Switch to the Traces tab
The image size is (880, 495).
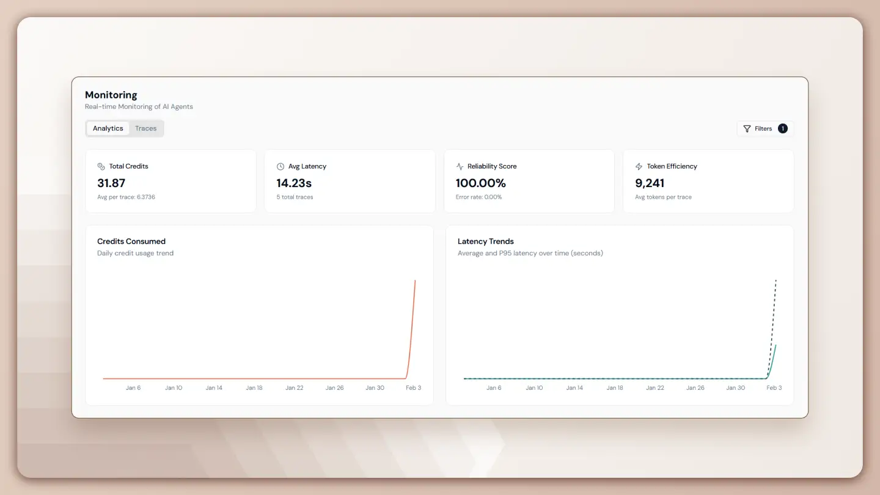pos(145,128)
